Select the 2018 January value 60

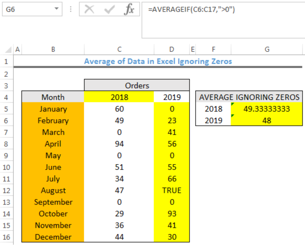point(119,109)
